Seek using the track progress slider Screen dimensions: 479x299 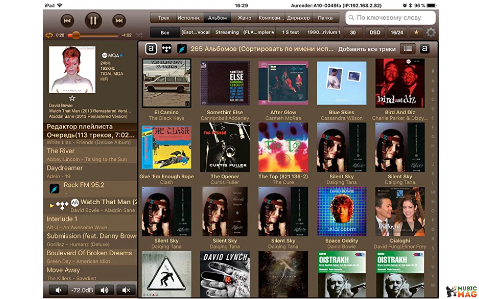[x=93, y=36]
